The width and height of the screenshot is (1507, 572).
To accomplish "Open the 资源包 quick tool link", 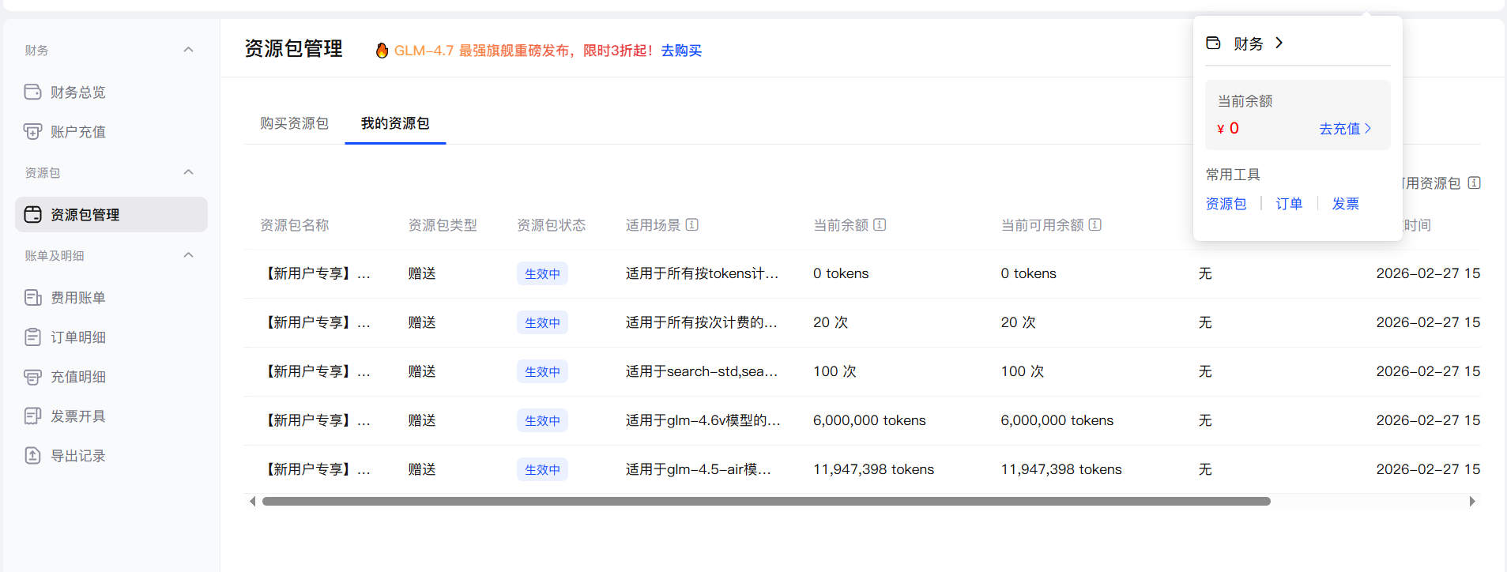I will tap(1226, 204).
